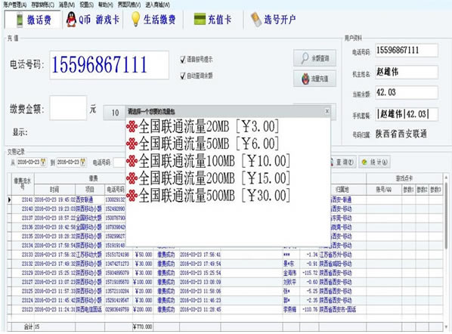Click the 余额查询 magnifier button
The height and width of the screenshot is (334, 452).
coord(314,58)
